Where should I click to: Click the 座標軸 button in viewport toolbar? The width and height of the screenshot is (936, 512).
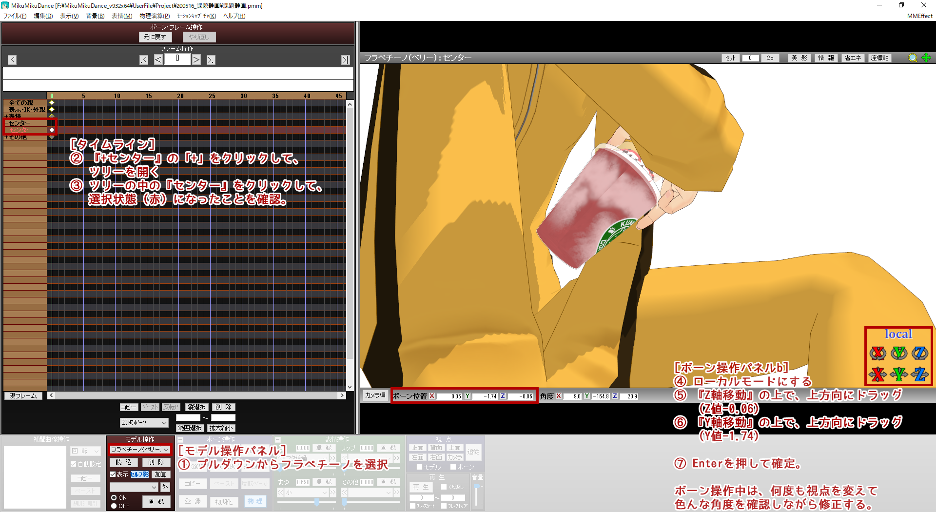click(880, 58)
